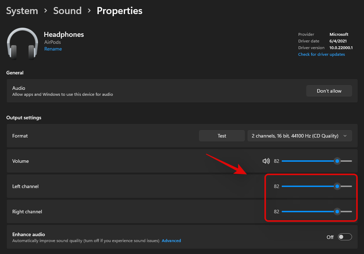Navigate to System via breadcrumb
Image resolution: width=364 pixels, height=254 pixels.
click(x=22, y=11)
